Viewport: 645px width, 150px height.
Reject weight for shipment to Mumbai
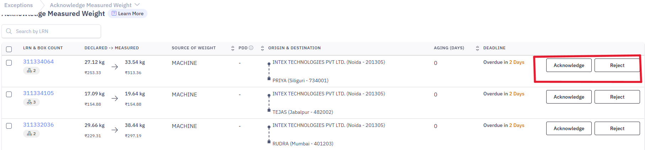(617, 128)
